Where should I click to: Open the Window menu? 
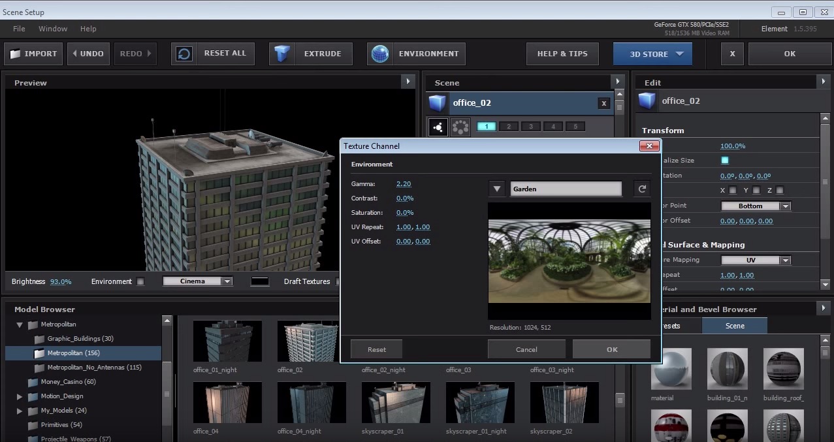pyautogui.click(x=52, y=29)
